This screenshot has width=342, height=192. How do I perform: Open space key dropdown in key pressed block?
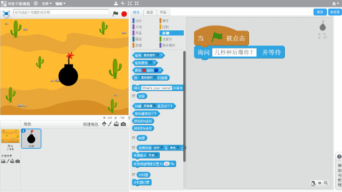point(150,106)
